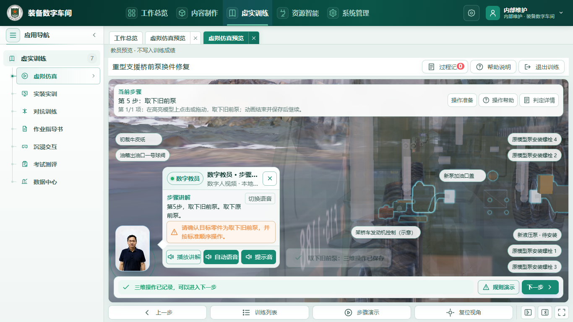This screenshot has height=322, width=573.
Task: Click the digital instructor avatar thumbnail
Action: point(133,248)
